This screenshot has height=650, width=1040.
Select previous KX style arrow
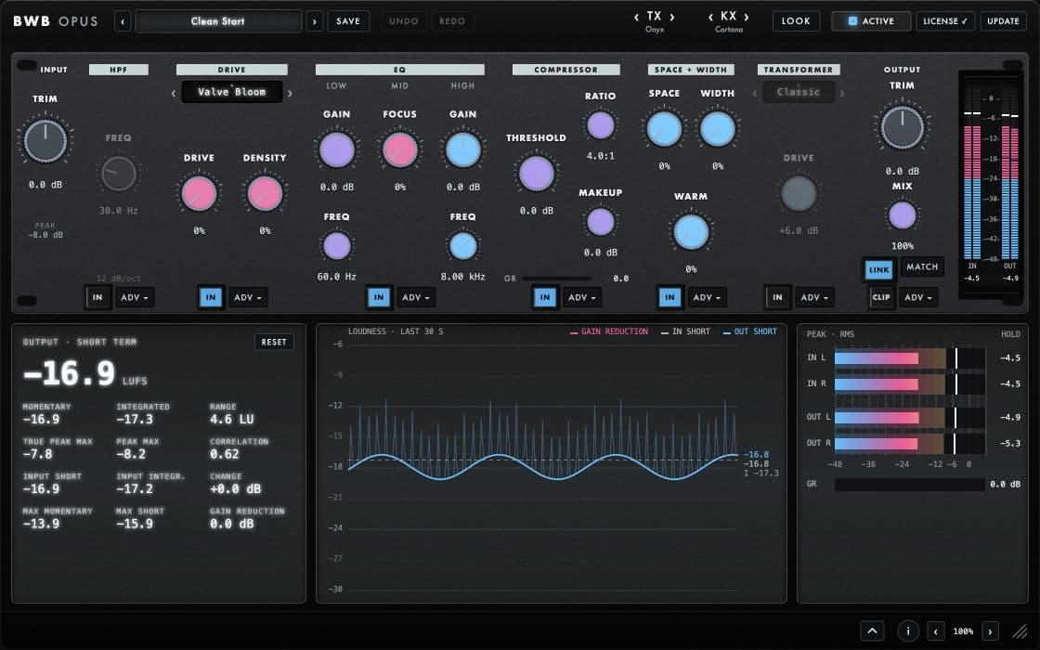(x=711, y=17)
